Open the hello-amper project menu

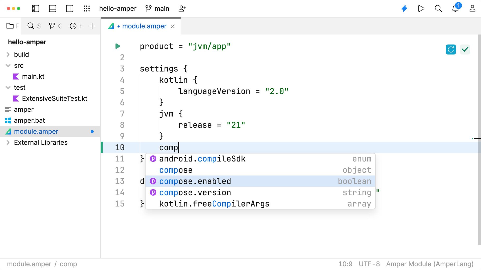(x=118, y=8)
